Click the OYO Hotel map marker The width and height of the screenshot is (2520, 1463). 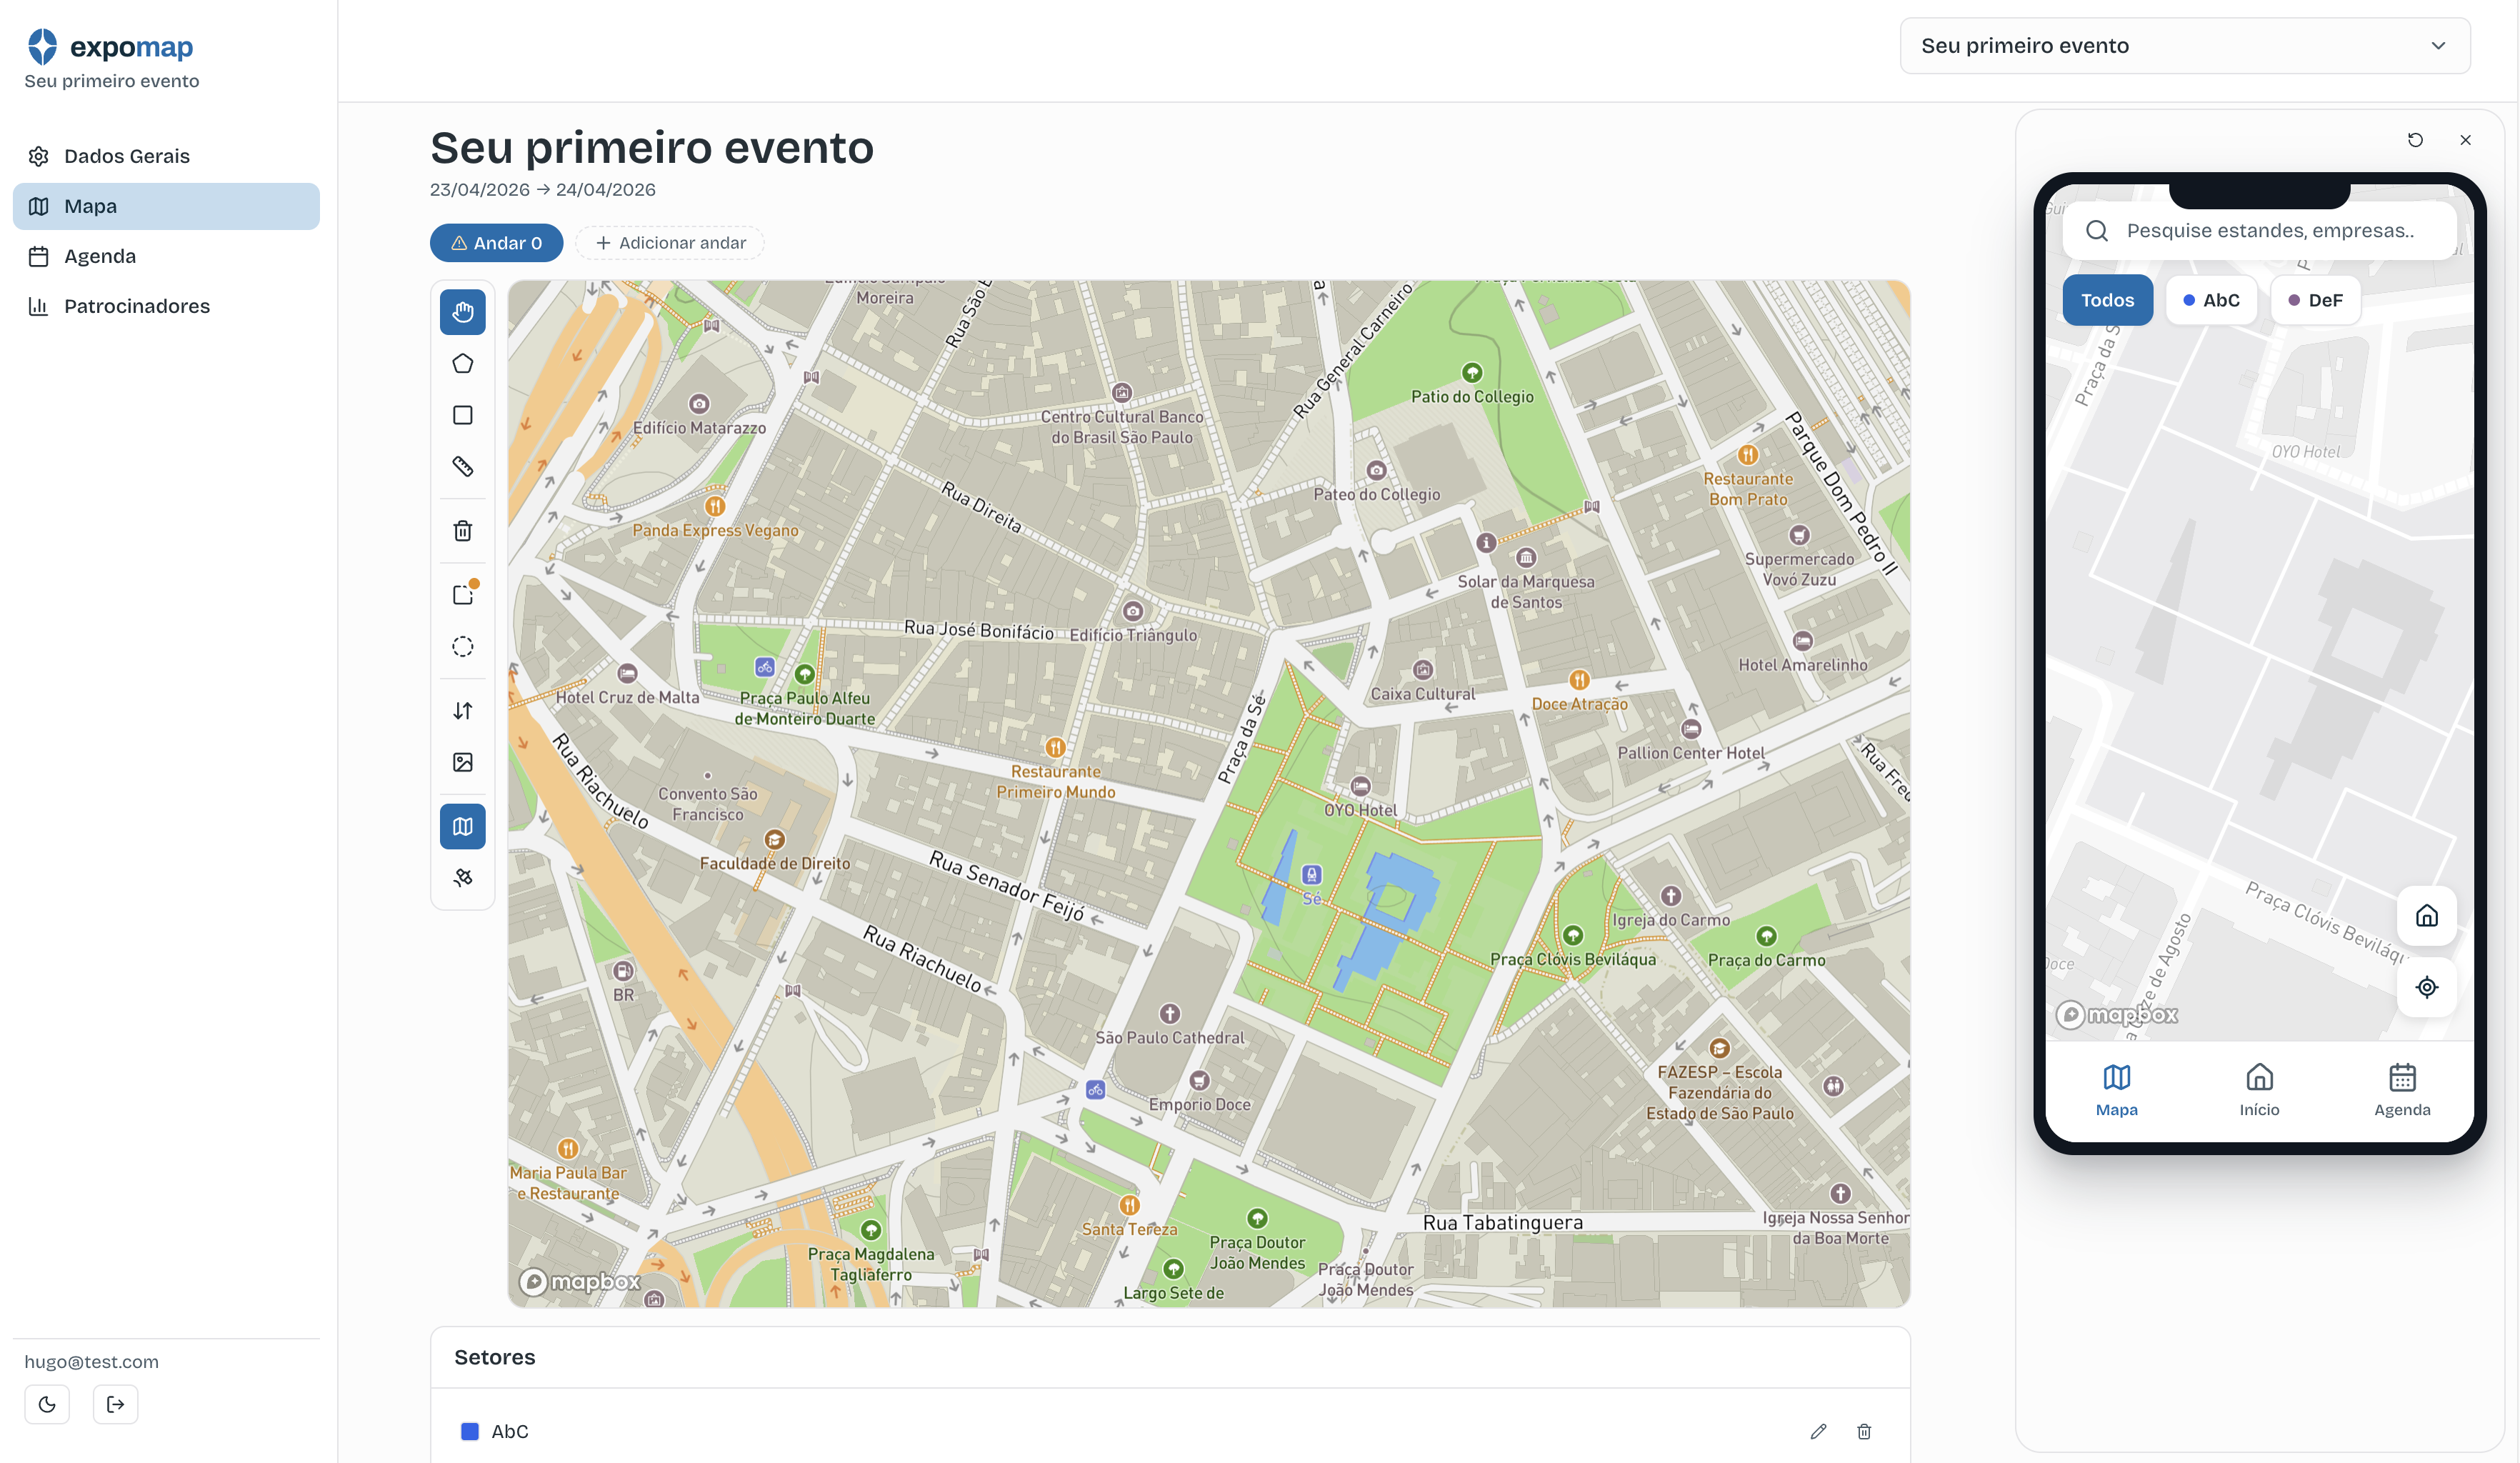point(1360,786)
